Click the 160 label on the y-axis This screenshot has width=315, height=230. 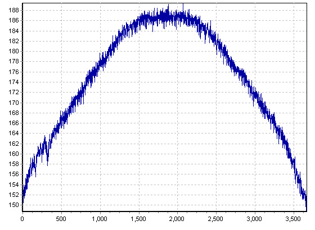(x=13, y=154)
